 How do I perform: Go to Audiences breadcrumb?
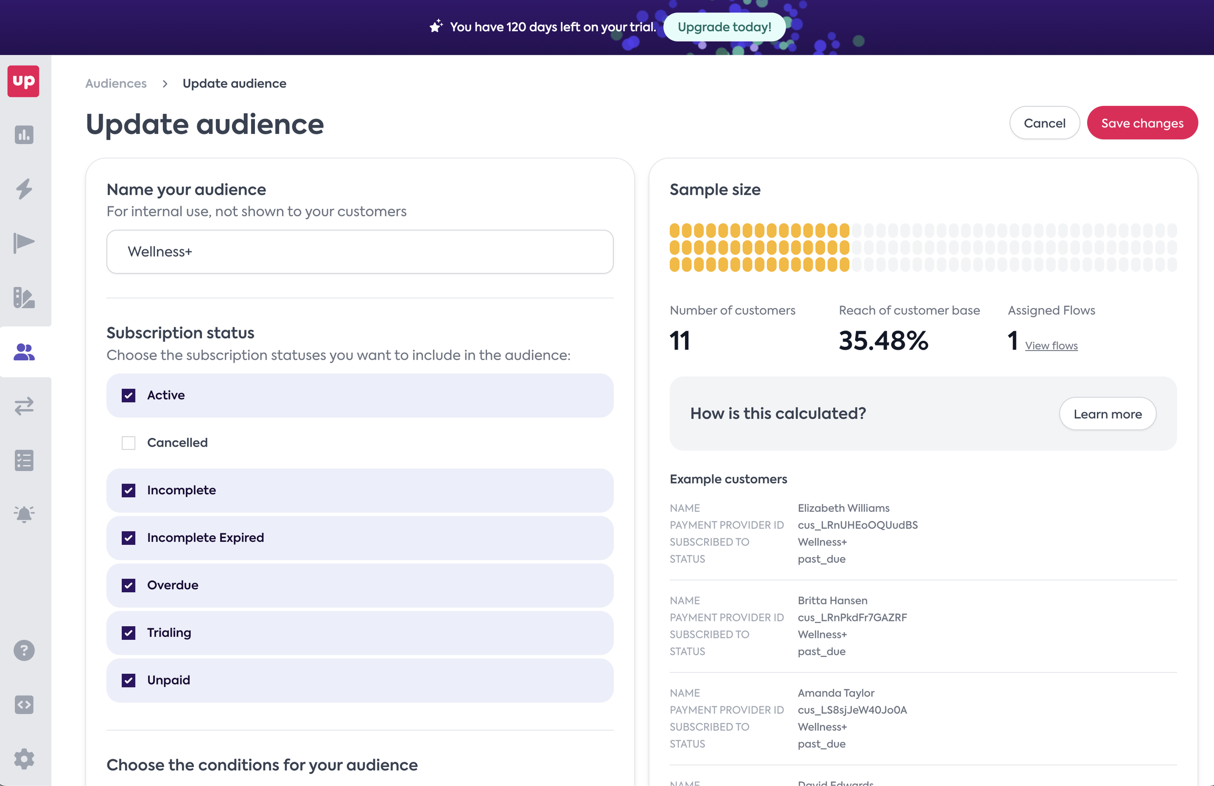click(x=116, y=83)
